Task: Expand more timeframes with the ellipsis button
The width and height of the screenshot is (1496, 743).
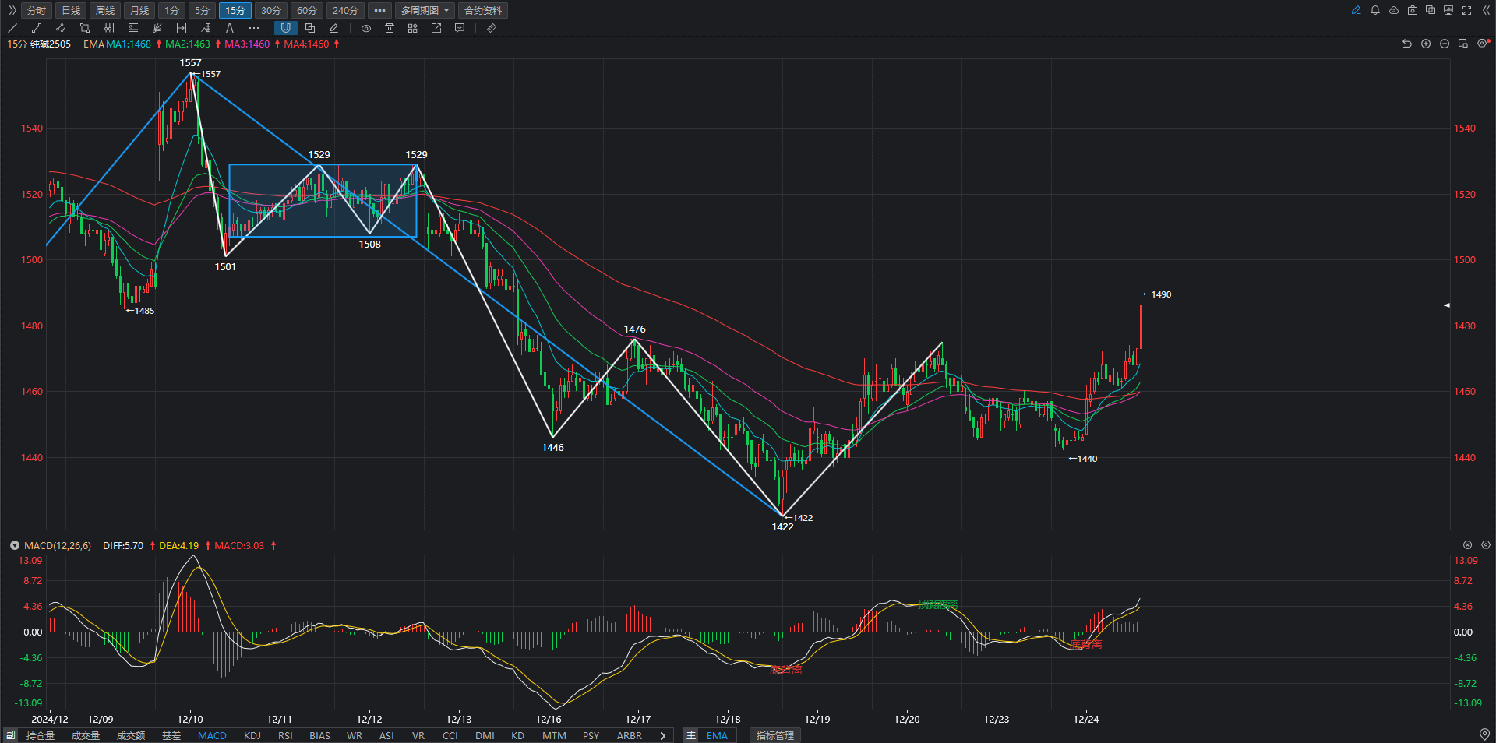Action: (x=379, y=10)
